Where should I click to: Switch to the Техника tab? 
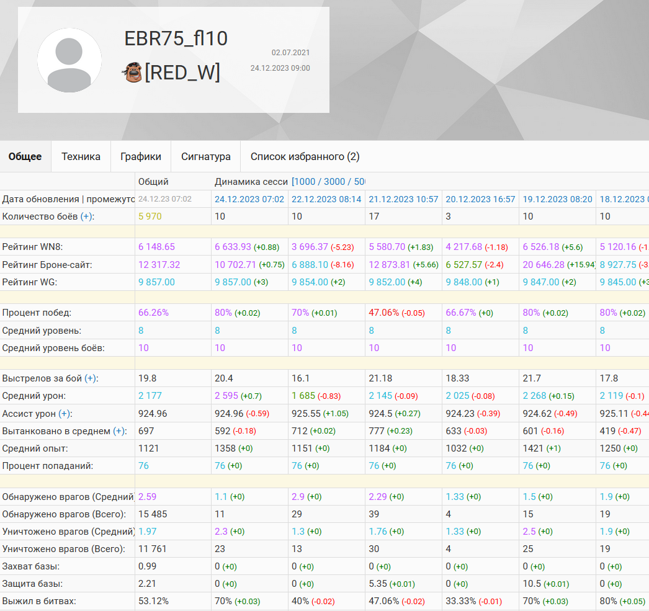point(81,156)
